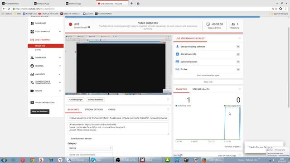Screen dimensions: 290x163
Task: Click Create highlight button
Action: [76, 100]
